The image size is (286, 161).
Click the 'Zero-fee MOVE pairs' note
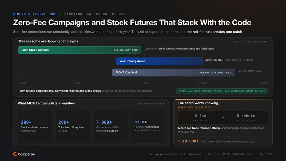(x=249, y=71)
